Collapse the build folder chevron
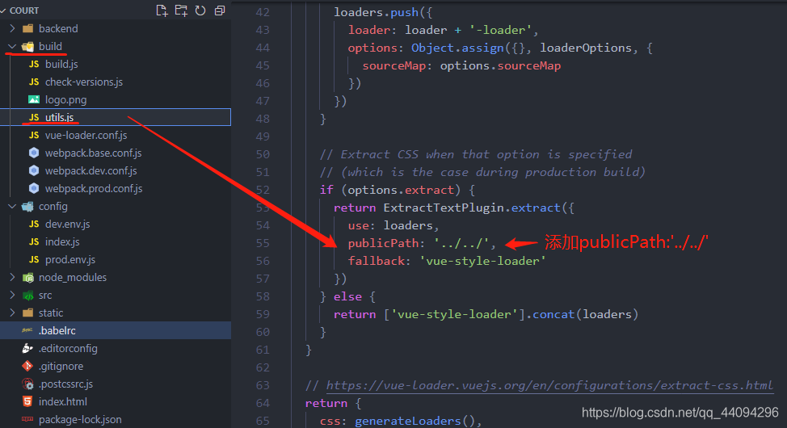 13,47
